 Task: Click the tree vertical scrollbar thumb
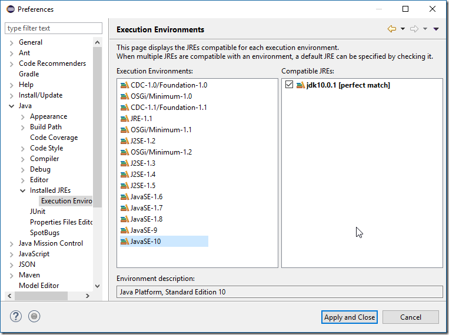pyautogui.click(x=97, y=127)
